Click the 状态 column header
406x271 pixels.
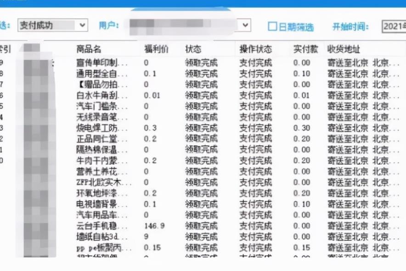pos(193,49)
